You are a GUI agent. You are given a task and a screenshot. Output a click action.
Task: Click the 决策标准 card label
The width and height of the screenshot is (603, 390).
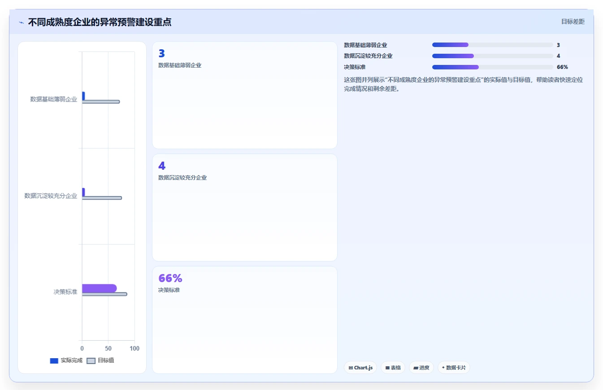(x=169, y=290)
